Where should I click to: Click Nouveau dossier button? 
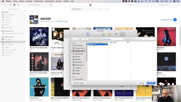point(79,83)
